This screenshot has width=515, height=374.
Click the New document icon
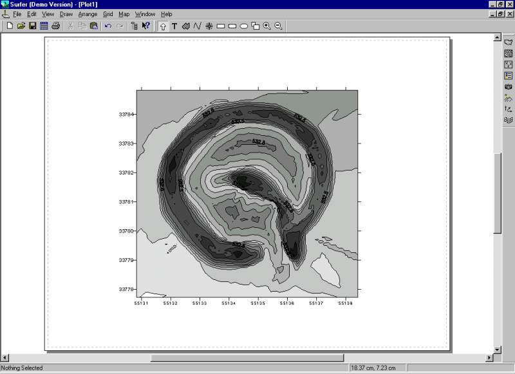(x=9, y=26)
